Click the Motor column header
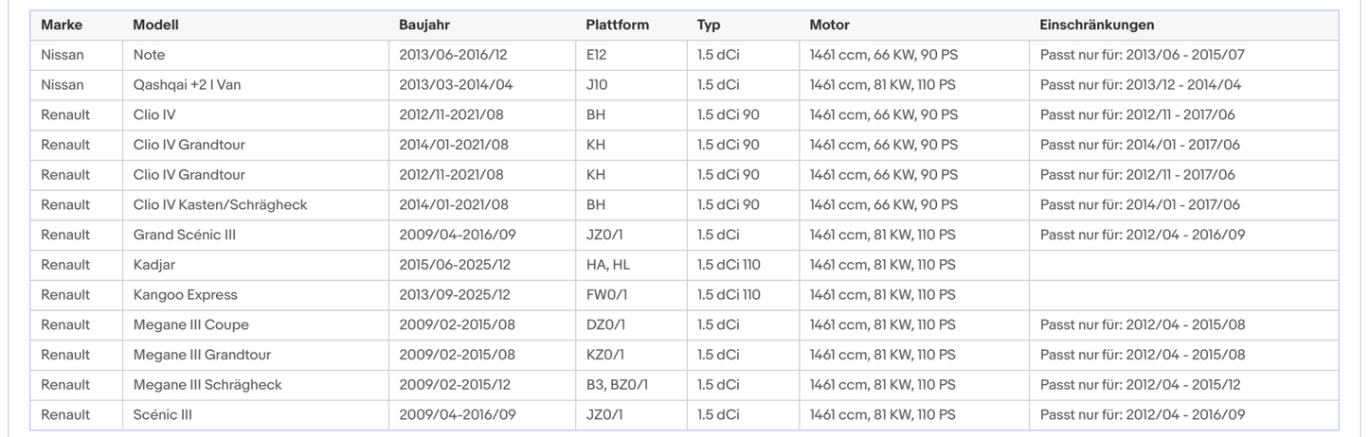Screen dimensions: 1369x437 [829, 26]
